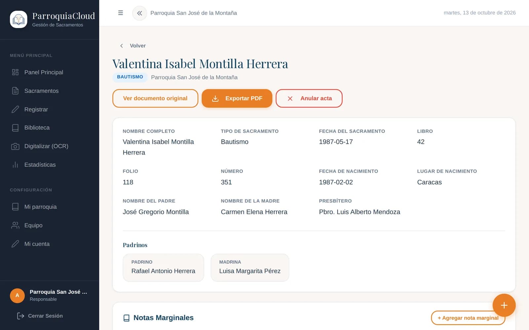Click birthplace value Caracas

point(429,182)
